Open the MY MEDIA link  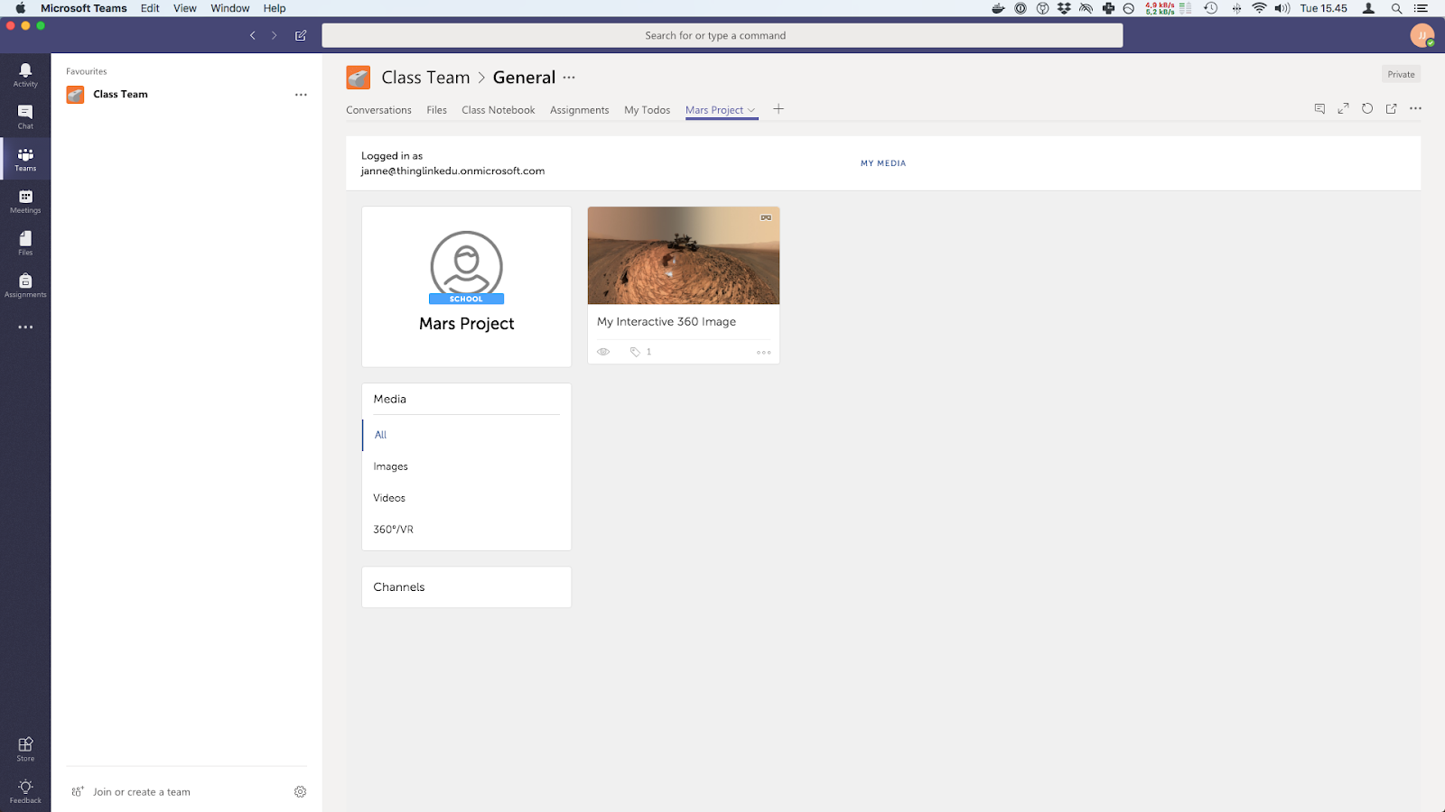[883, 163]
